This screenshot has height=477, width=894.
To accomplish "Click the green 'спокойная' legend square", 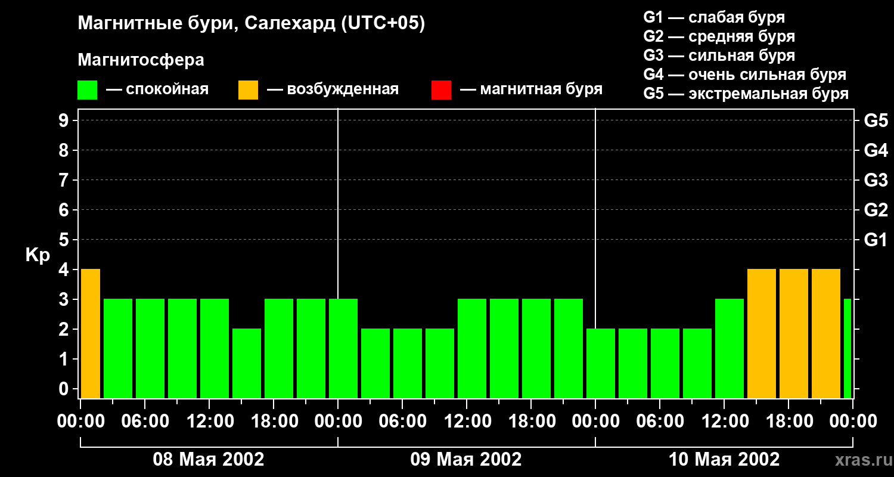I will click(x=87, y=90).
